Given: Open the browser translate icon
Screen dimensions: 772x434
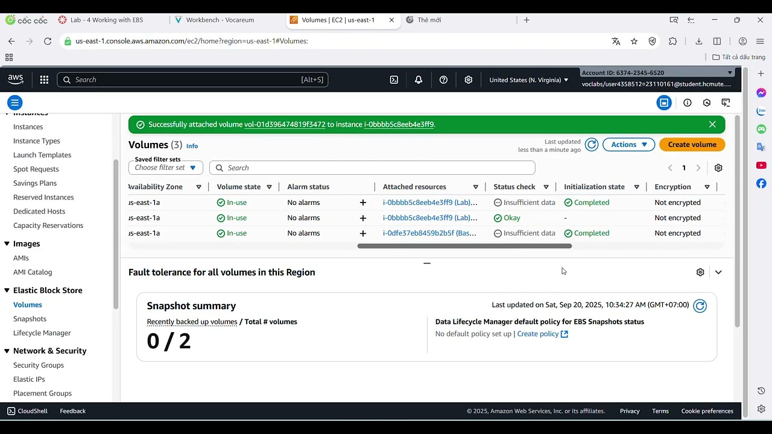Looking at the screenshot, I should coord(616,41).
